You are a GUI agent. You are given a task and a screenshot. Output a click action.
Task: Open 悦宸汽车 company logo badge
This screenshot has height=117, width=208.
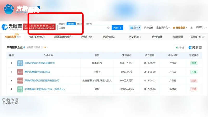click(x=20, y=63)
